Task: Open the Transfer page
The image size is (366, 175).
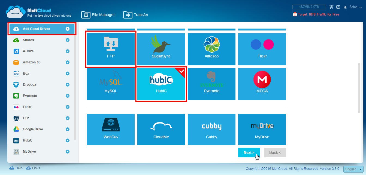Action: 136,15
